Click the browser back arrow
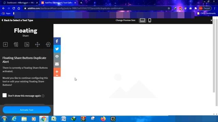 pyautogui.click(x=3, y=8)
